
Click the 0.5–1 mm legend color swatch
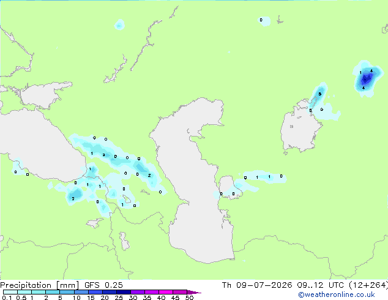tap(24, 292)
